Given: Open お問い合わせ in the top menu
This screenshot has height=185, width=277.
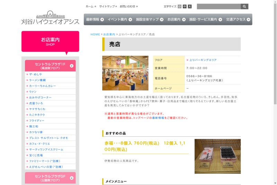Looking at the screenshot, I should (128, 6).
